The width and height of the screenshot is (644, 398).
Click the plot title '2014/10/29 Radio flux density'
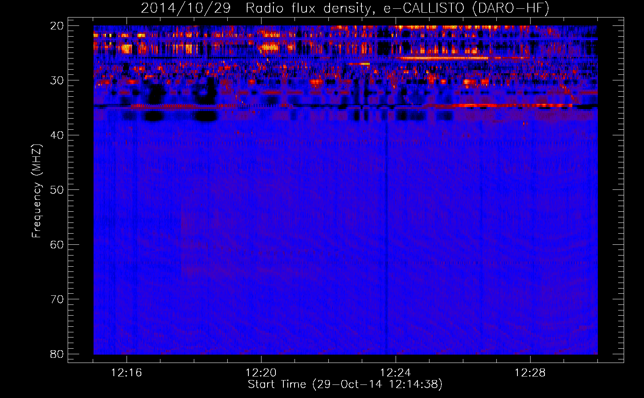(345, 8)
